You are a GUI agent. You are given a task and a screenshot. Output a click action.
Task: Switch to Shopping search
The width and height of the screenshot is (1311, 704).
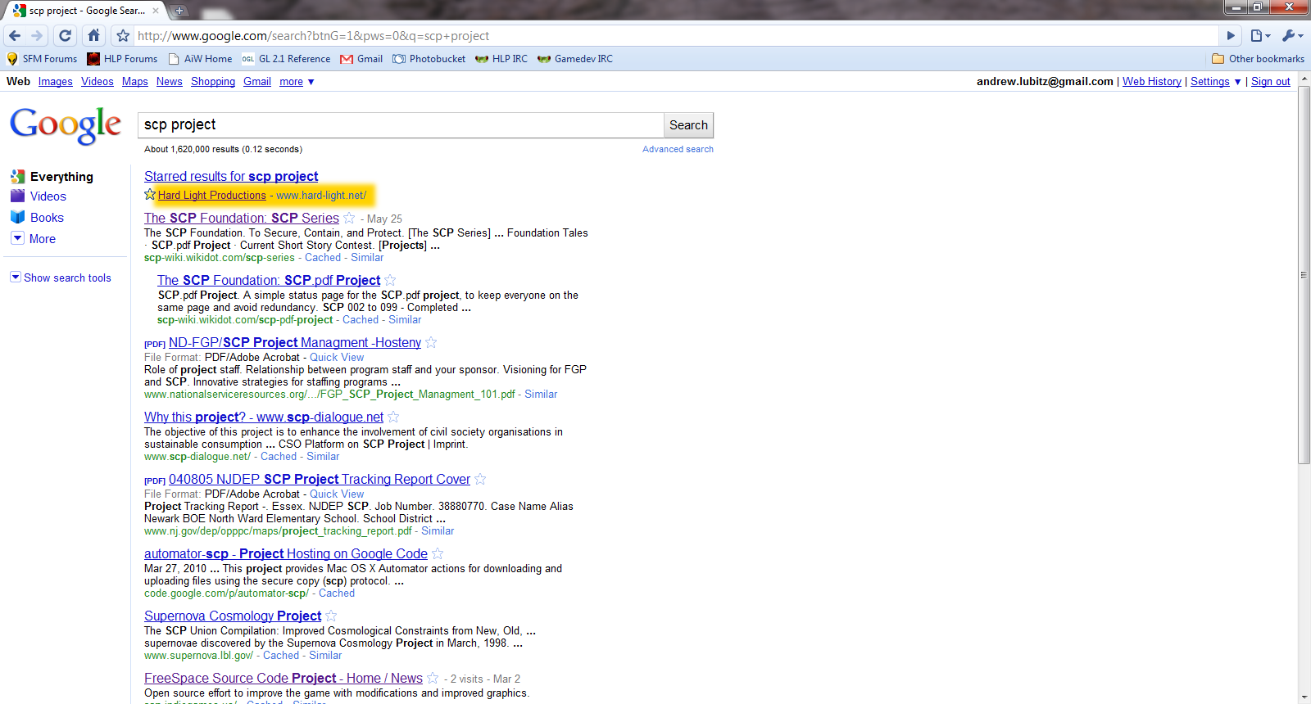tap(213, 81)
